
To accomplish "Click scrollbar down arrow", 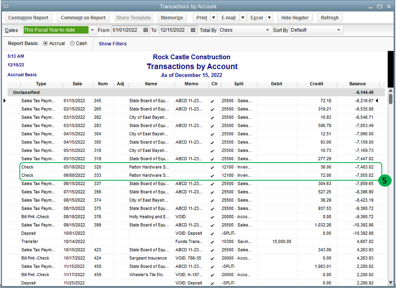I will click(x=390, y=282).
